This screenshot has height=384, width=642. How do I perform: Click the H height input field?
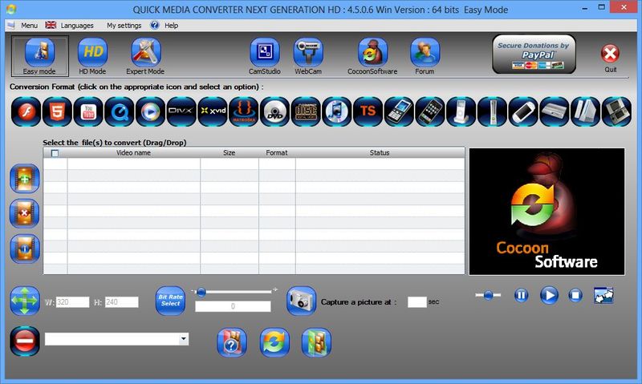point(122,302)
